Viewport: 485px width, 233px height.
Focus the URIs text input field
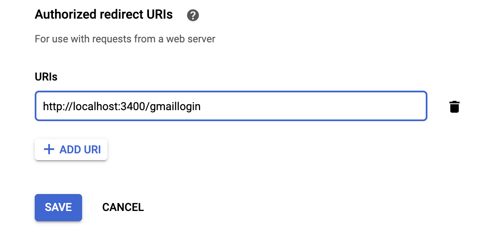(231, 106)
